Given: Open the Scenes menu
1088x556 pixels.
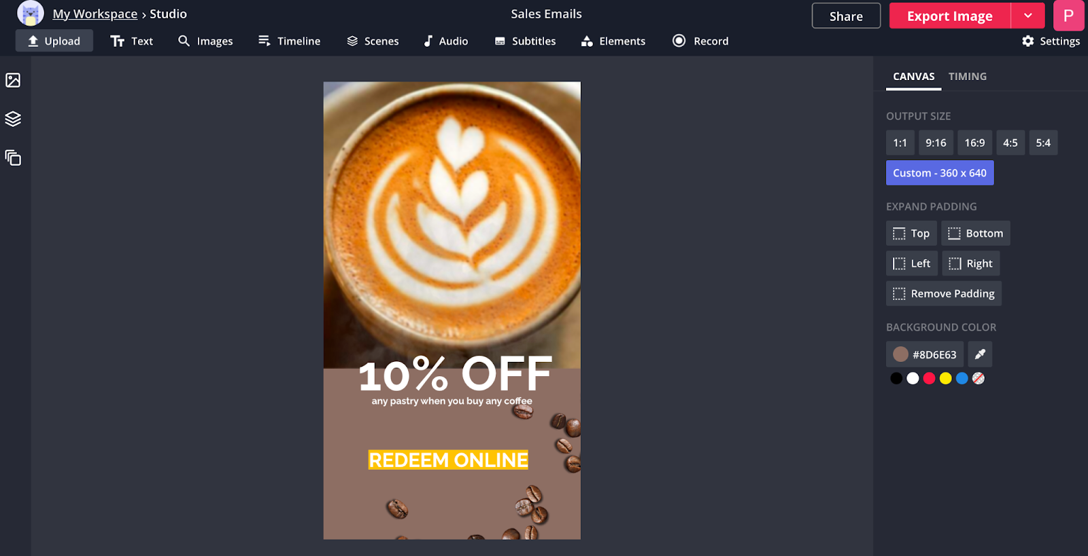Looking at the screenshot, I should (373, 41).
